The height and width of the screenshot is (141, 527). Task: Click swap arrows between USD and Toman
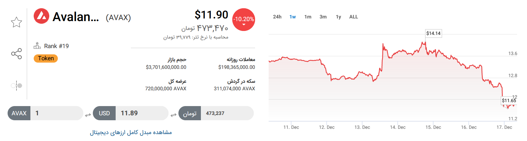173,115
